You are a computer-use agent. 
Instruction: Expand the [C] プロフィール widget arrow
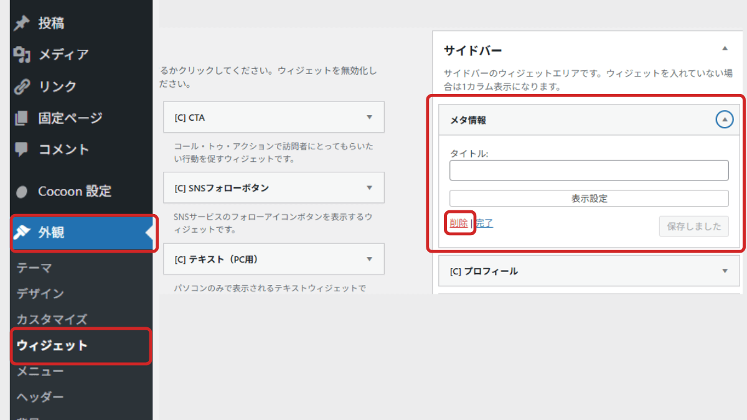coord(725,271)
